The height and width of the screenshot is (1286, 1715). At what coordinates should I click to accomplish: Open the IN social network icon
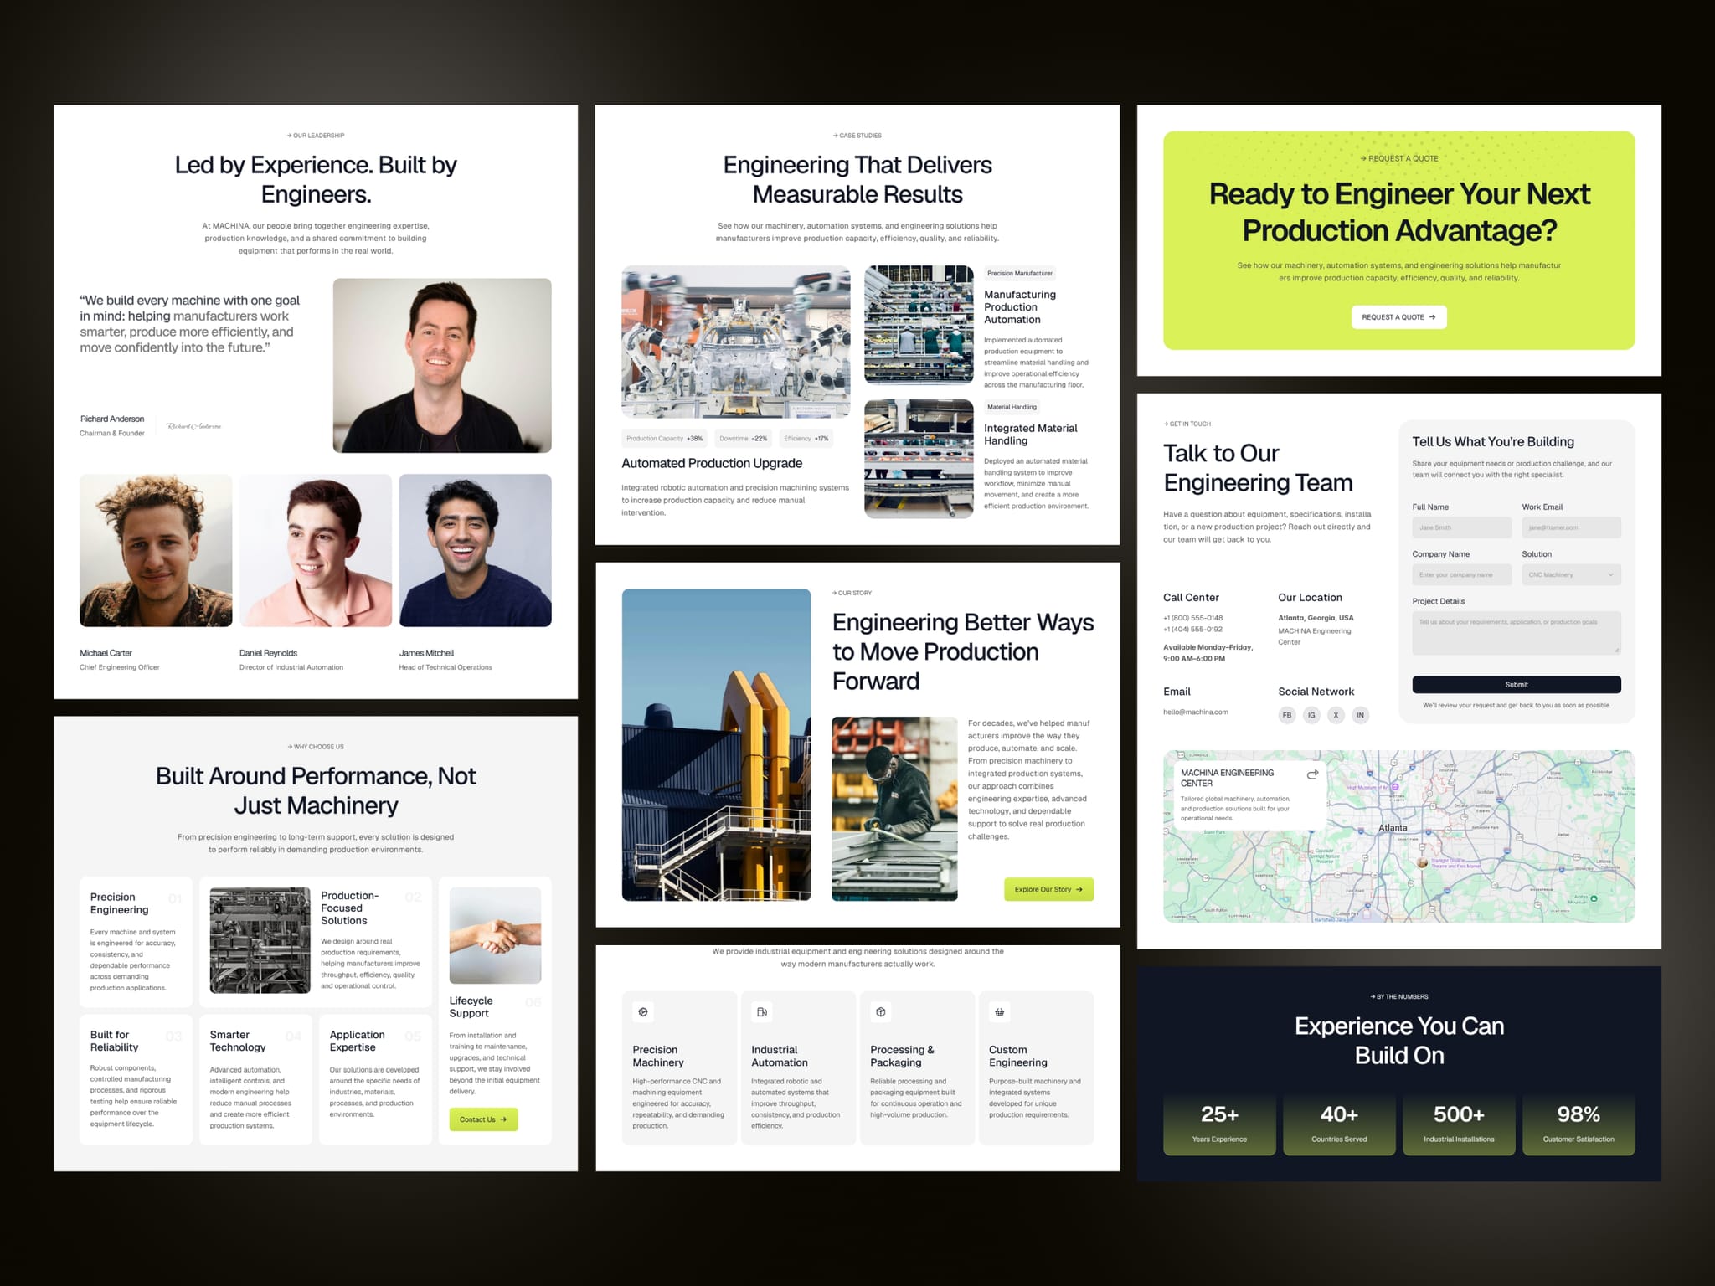[x=1360, y=715]
